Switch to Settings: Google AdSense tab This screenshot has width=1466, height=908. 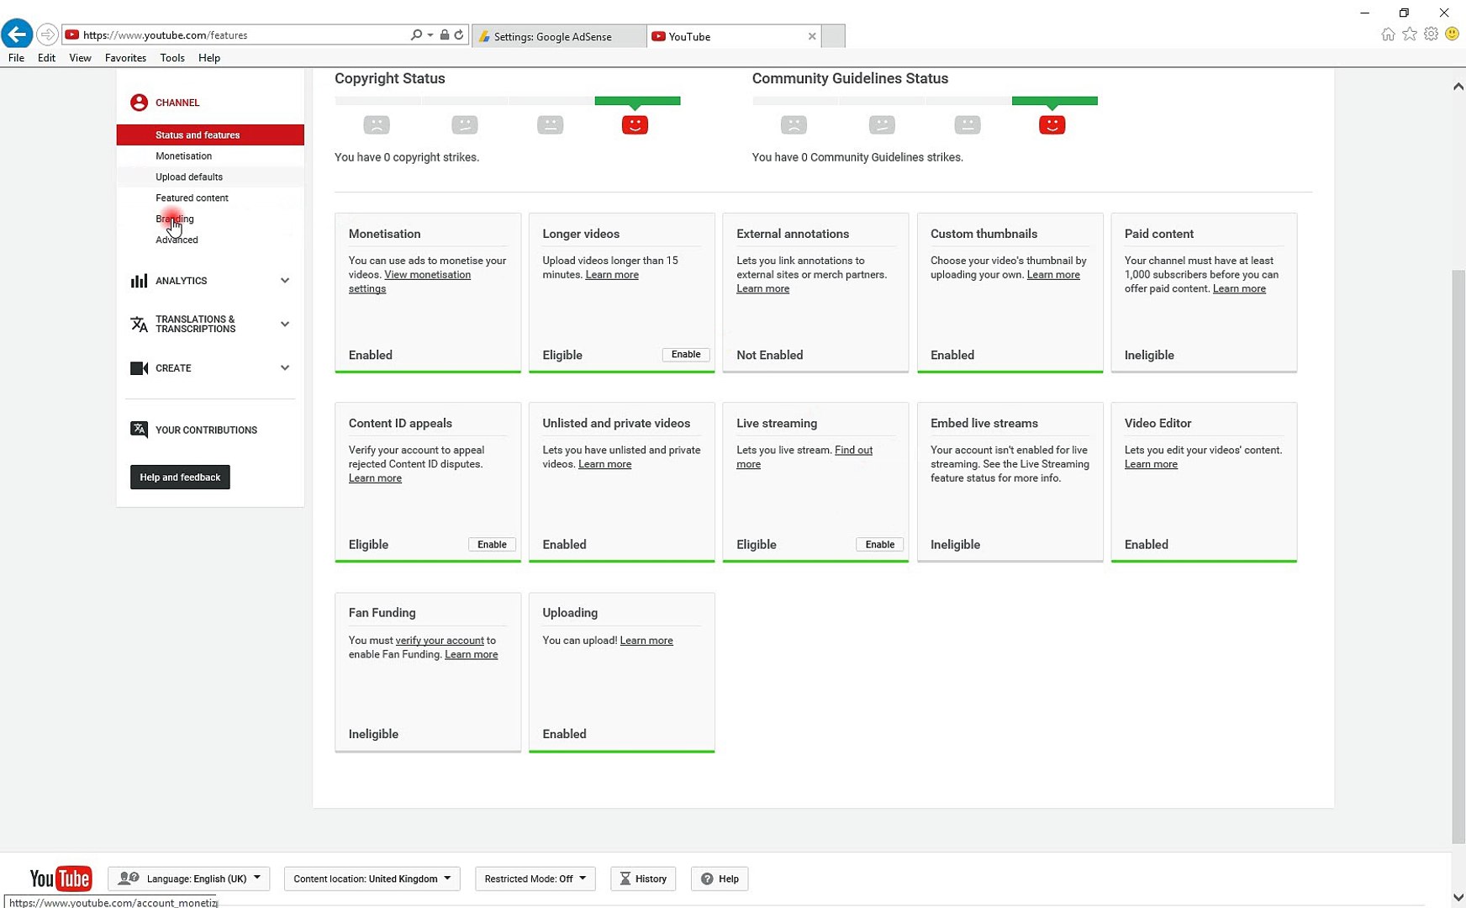(x=552, y=36)
